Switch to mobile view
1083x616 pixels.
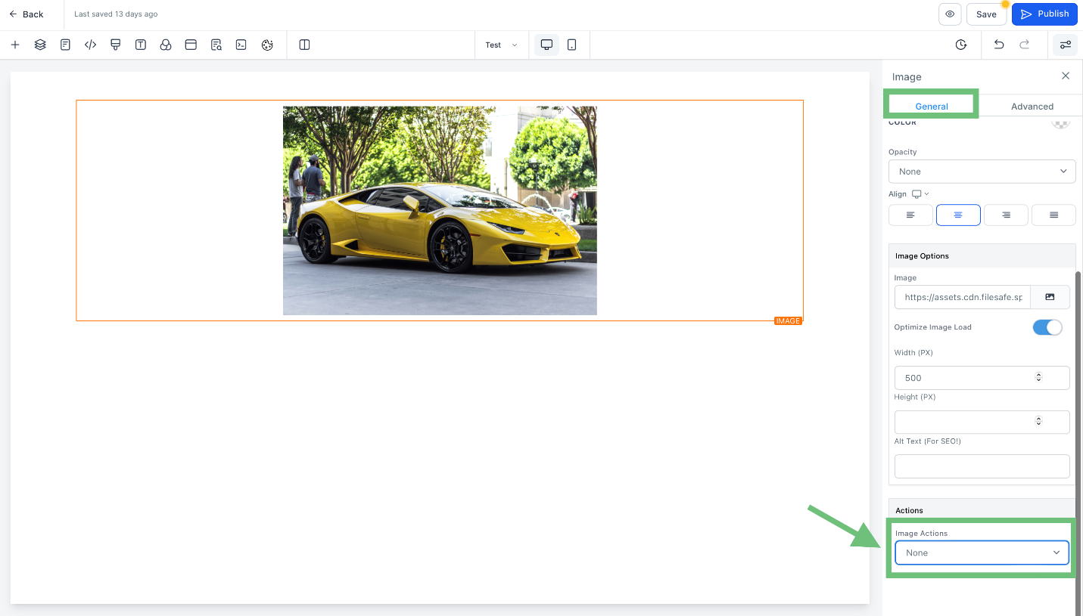coord(571,45)
